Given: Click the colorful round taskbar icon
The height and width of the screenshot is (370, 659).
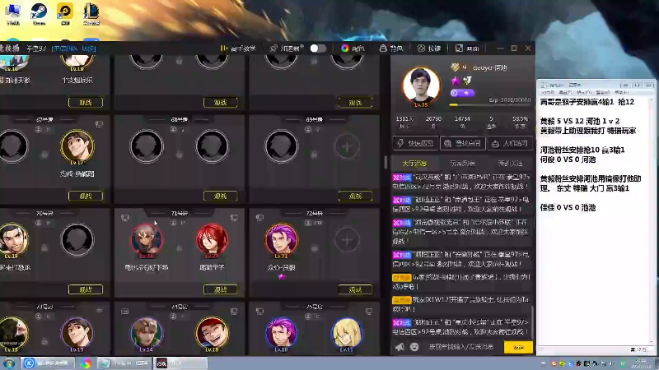Looking at the screenshot, I should pos(86,363).
